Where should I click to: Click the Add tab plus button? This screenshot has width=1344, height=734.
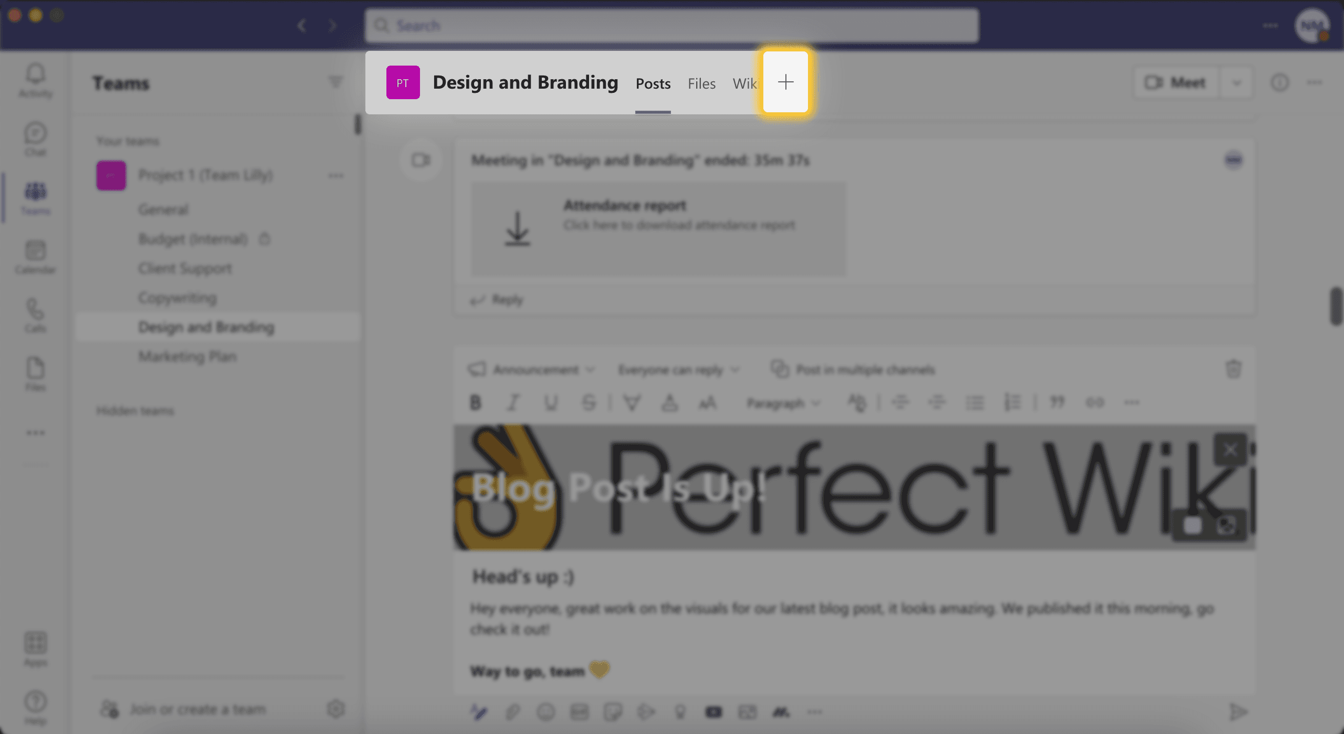coord(785,82)
